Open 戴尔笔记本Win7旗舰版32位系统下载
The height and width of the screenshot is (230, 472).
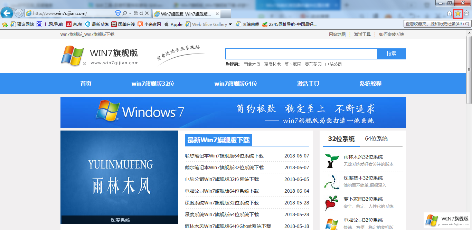point(224,167)
